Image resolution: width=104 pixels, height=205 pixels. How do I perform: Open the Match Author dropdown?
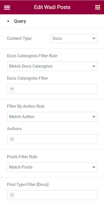click(52, 117)
